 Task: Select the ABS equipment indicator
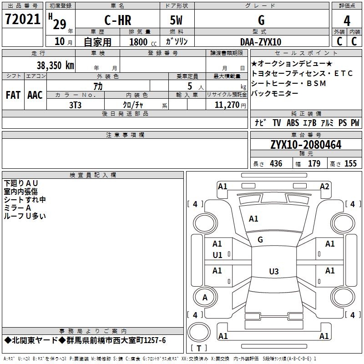pos(293,123)
